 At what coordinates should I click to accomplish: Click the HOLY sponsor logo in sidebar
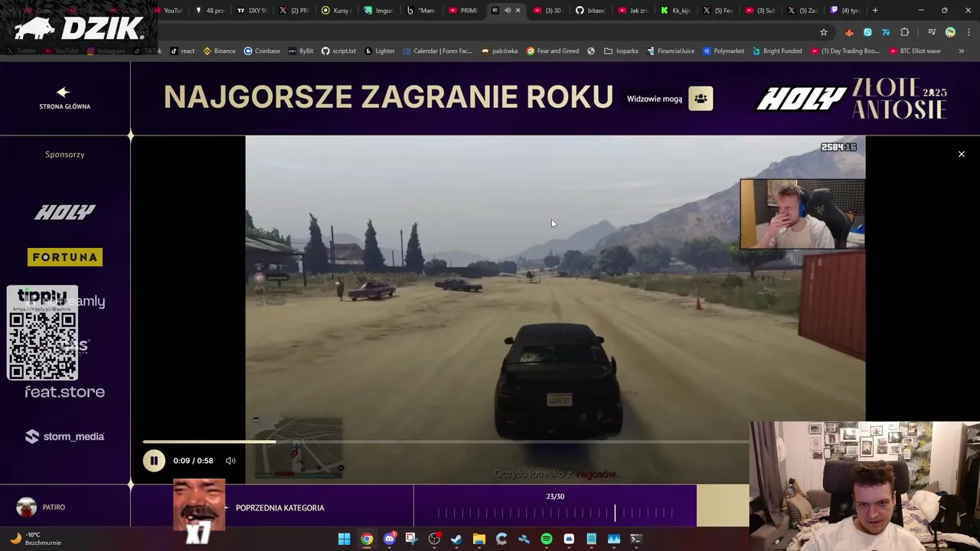click(x=65, y=212)
